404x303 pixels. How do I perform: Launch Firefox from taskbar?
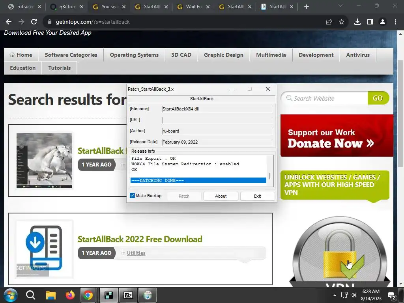(x=70, y=295)
